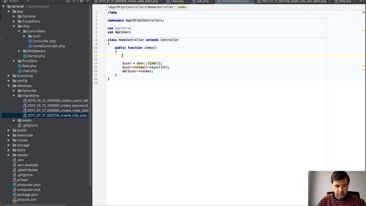Screen dimensions: 366x206
Task: Click the tests folder icon
Action: (x=14, y=150)
